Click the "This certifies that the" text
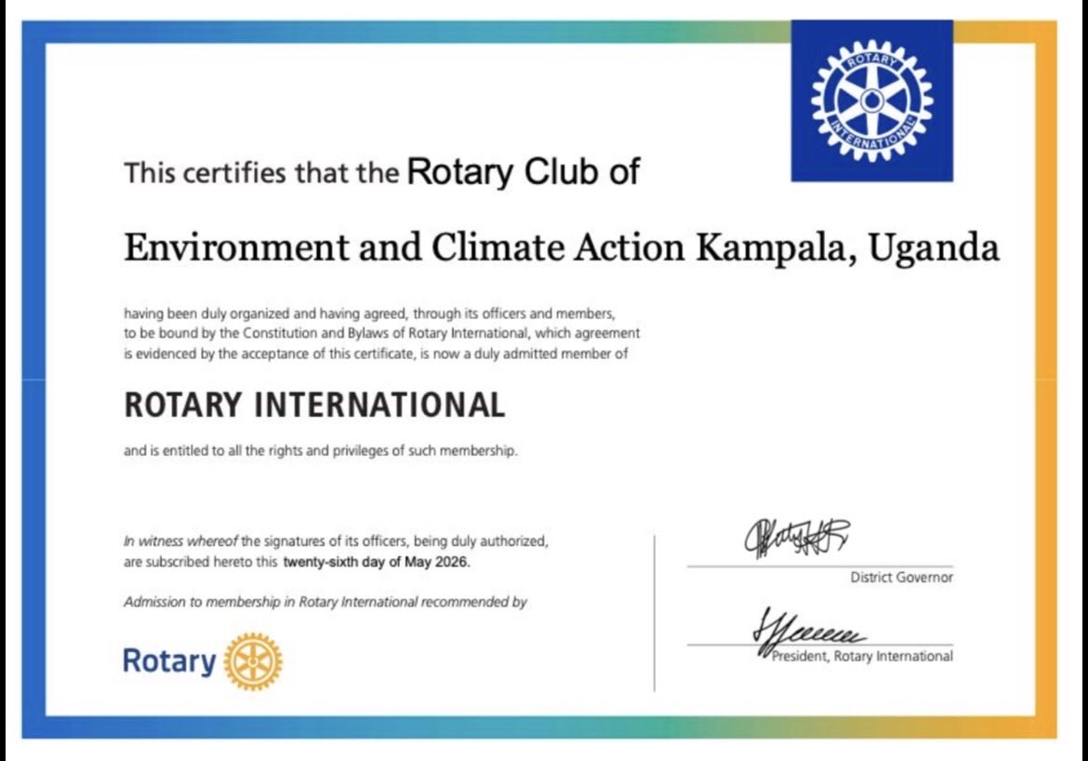The width and height of the screenshot is (1088, 761). [x=261, y=173]
